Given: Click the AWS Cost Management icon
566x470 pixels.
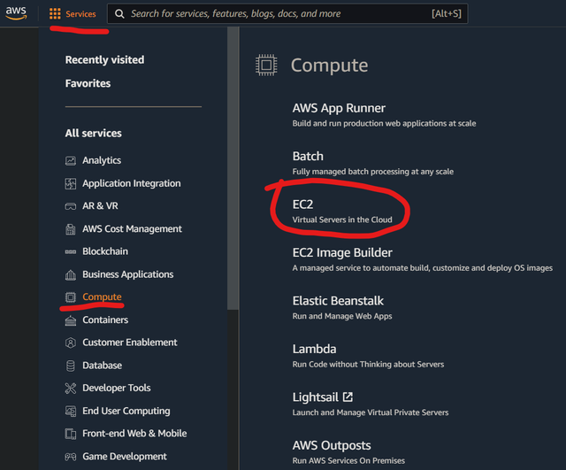Looking at the screenshot, I should pyautogui.click(x=71, y=229).
